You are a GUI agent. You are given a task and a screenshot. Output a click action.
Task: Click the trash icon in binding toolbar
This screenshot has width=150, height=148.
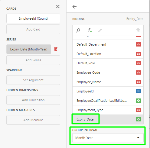coord(138,31)
